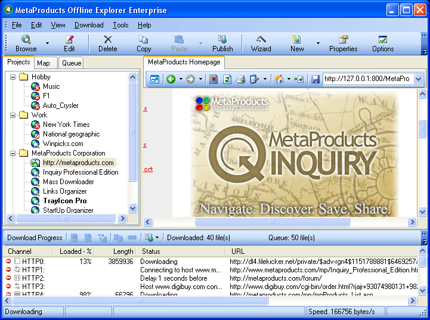The image size is (430, 320).
Task: Click the edit page icon in browser toolbar
Action: 255,79
